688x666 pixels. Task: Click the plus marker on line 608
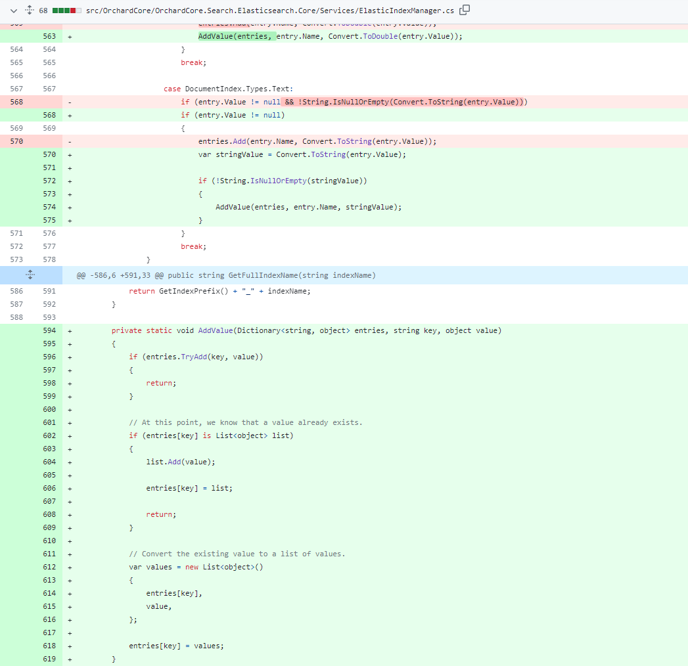tap(70, 515)
